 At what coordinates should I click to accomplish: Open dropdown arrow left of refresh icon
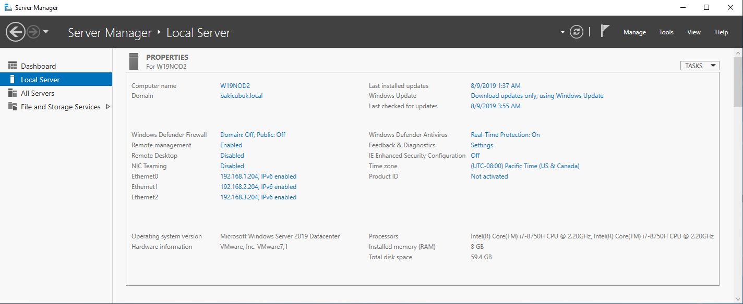pos(562,32)
